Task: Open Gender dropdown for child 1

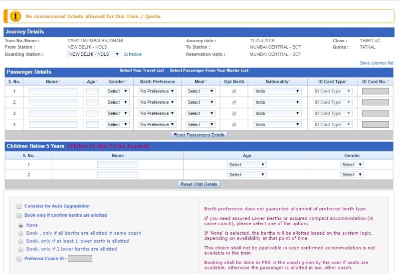Action: 352,165
